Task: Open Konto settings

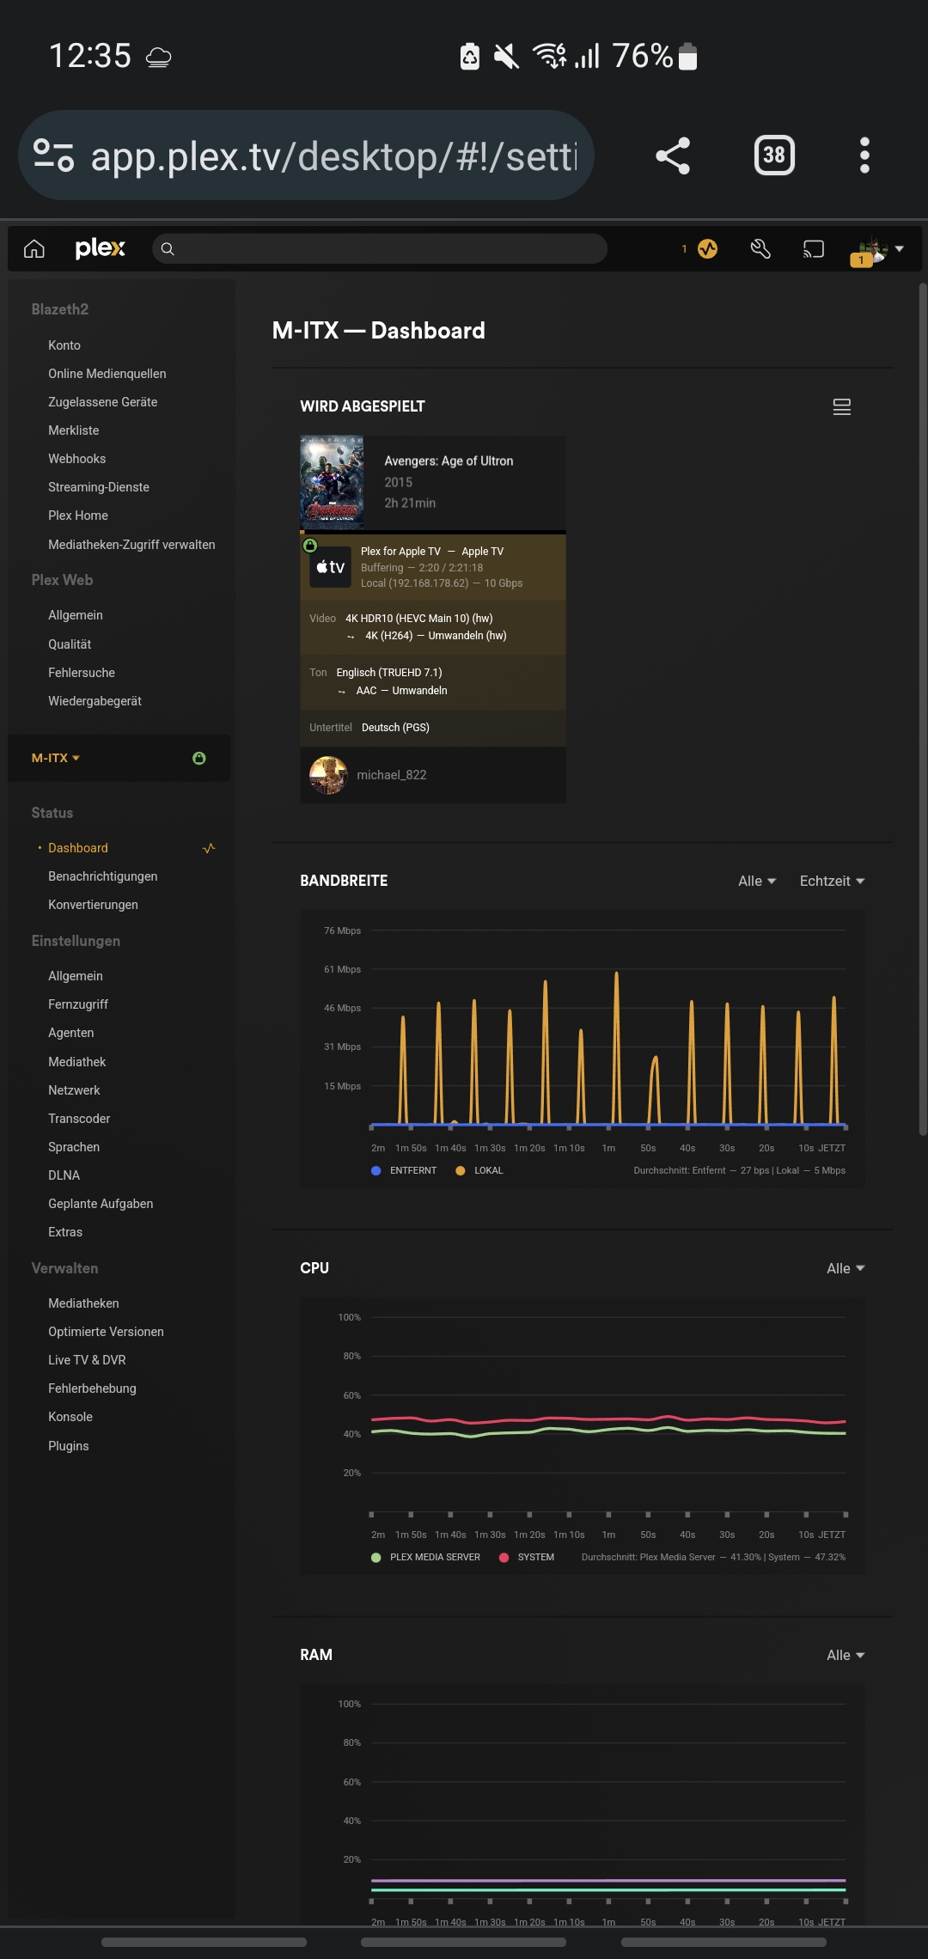Action: point(64,345)
